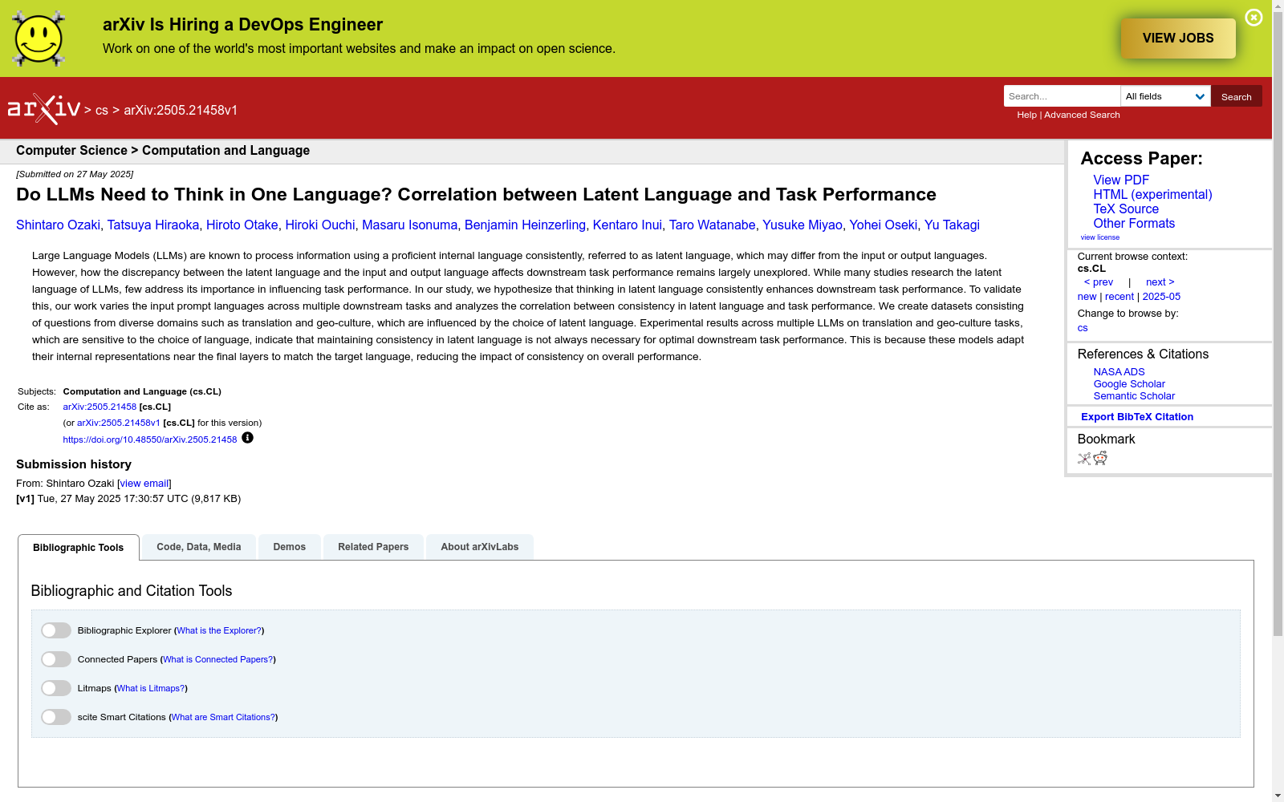The image size is (1284, 802).
Task: Open the doi.org link
Action: click(150, 439)
